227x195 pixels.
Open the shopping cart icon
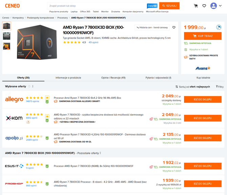pos(196,6)
